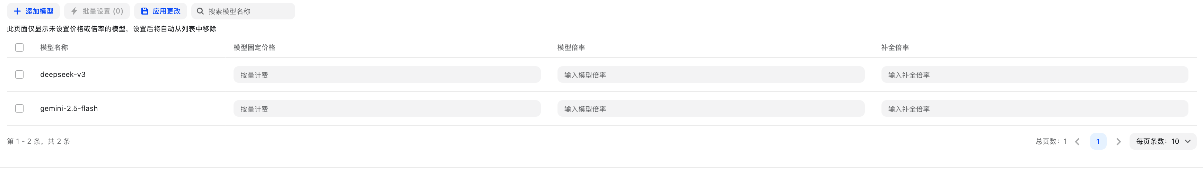Toggle the select-all header checkbox
Viewport: 1203px width, 185px height.
[20, 48]
